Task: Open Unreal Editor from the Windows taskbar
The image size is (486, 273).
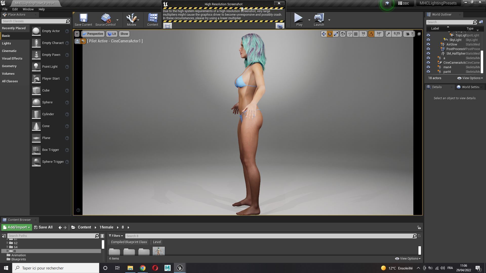Action: point(180,268)
